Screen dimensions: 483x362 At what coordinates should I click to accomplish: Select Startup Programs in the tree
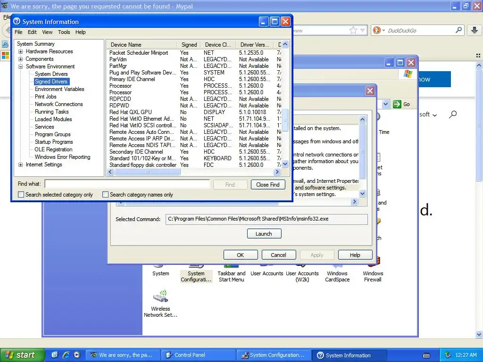(x=54, y=142)
